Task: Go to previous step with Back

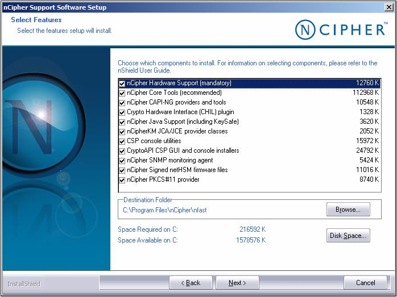Action: (191, 283)
